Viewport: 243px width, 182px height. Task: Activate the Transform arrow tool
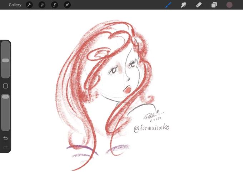[67, 5]
